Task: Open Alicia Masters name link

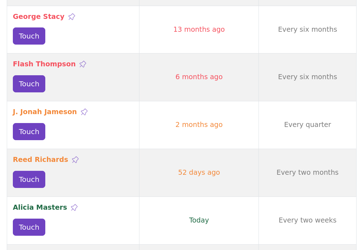Action: click(40, 208)
